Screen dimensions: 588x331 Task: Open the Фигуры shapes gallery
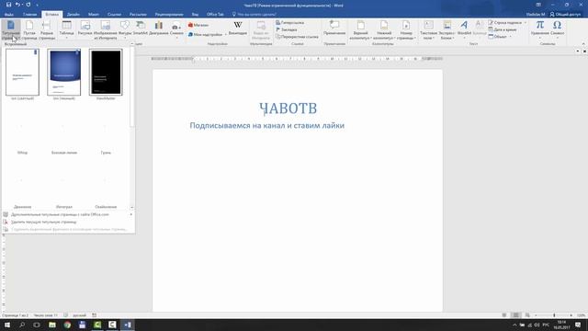[x=125, y=30]
